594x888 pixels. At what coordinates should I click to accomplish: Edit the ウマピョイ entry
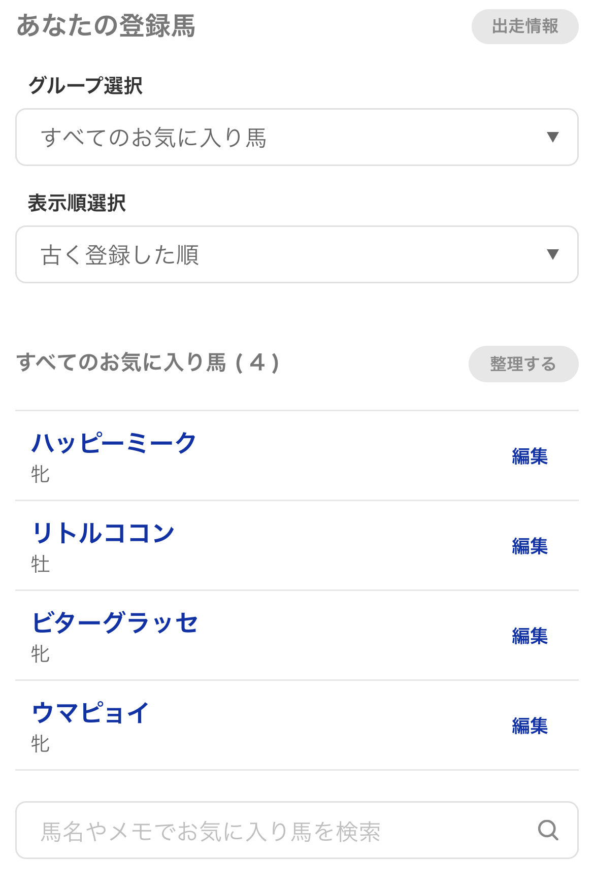530,726
